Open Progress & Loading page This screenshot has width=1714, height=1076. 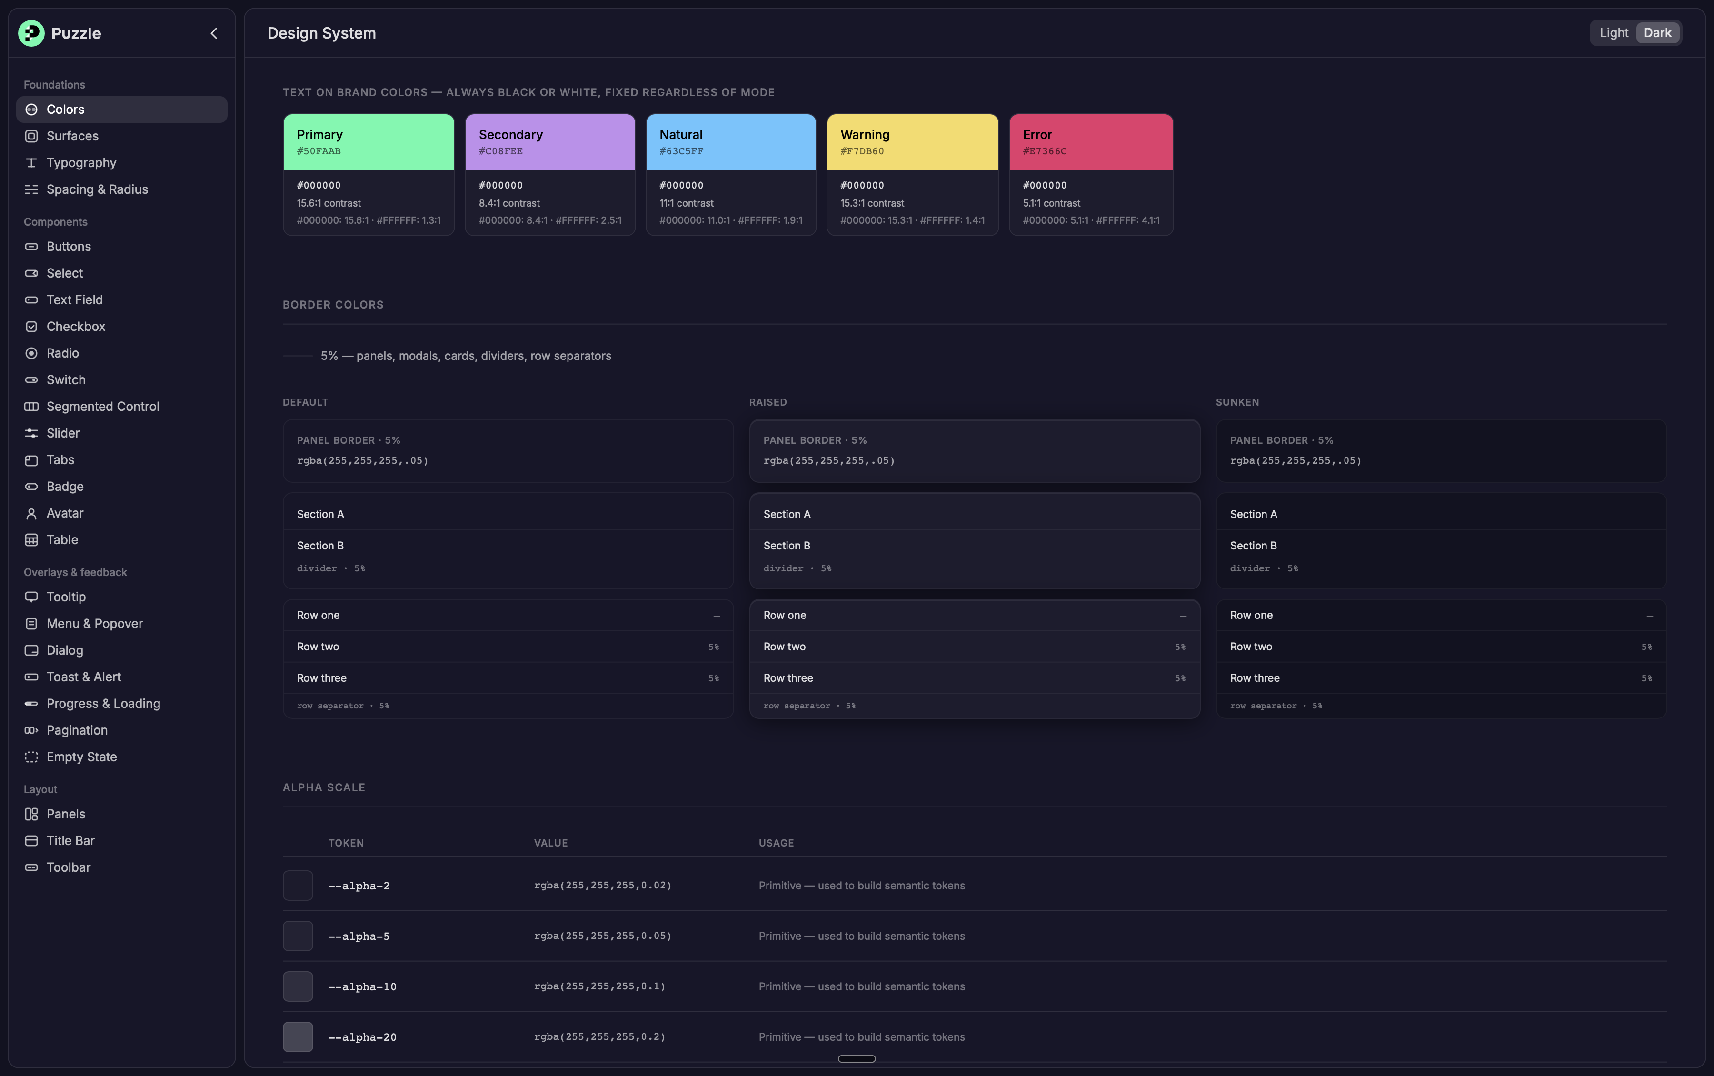122,704
